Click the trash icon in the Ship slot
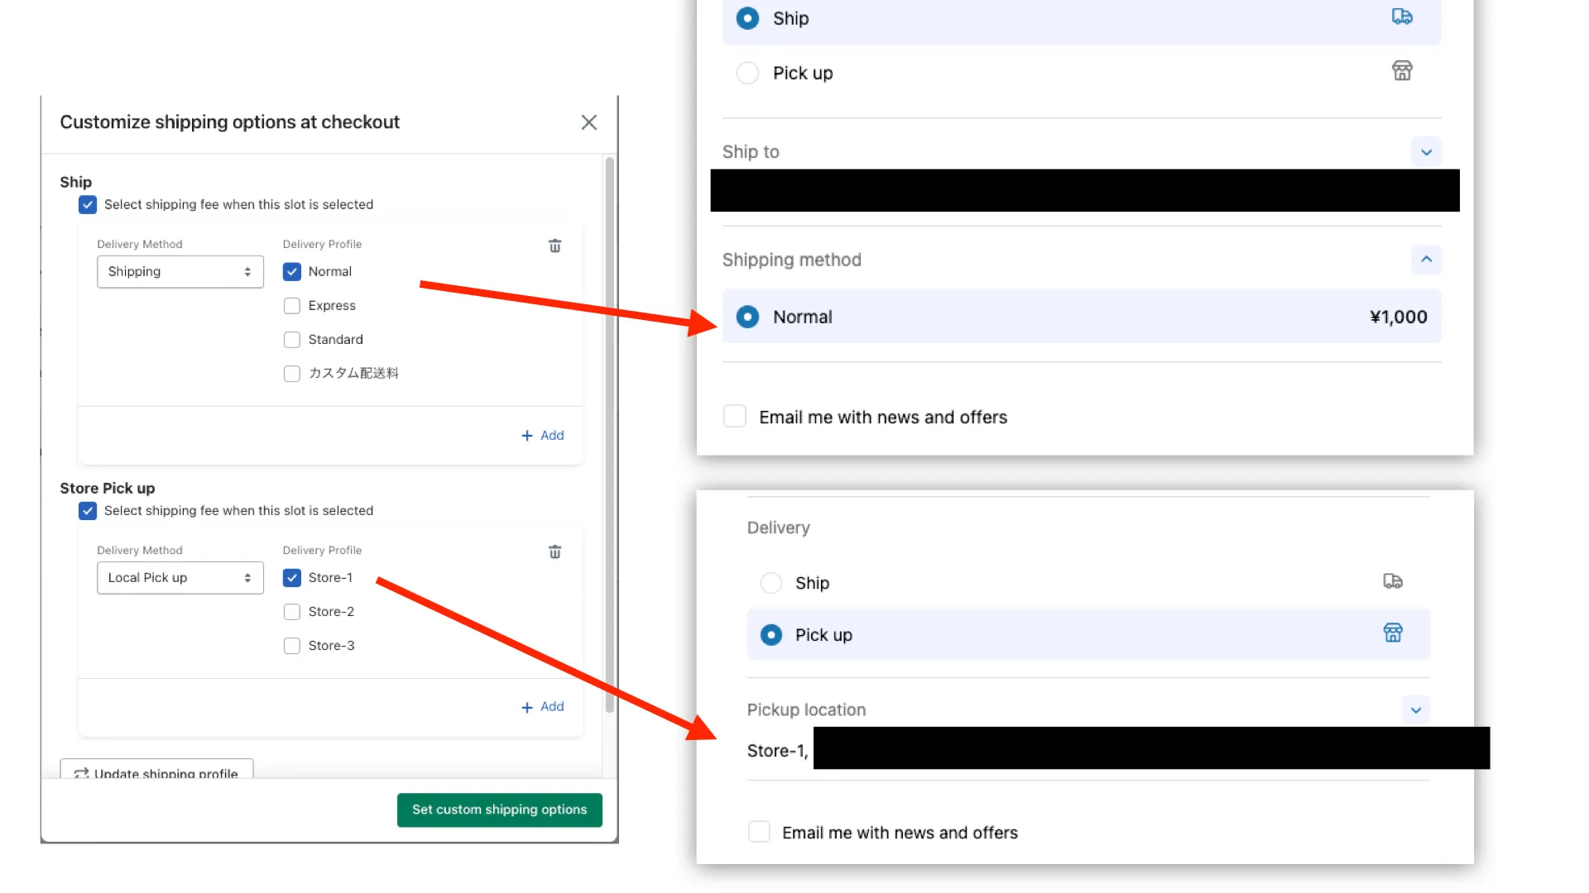Viewport: 1589px width, 893px height. (x=554, y=246)
